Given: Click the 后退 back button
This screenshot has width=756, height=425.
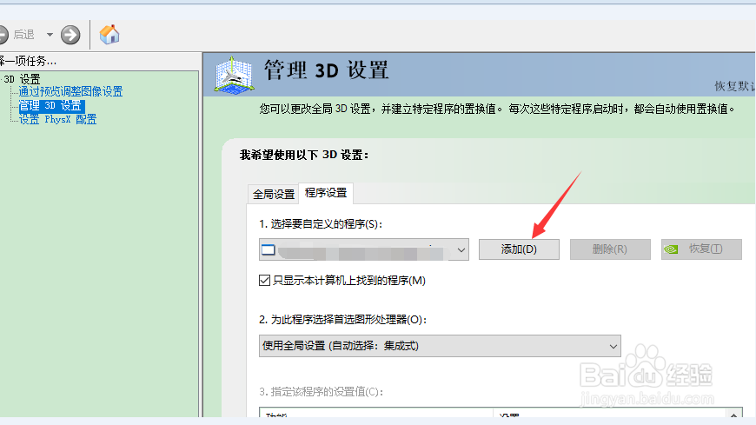Looking at the screenshot, I should pos(17,35).
